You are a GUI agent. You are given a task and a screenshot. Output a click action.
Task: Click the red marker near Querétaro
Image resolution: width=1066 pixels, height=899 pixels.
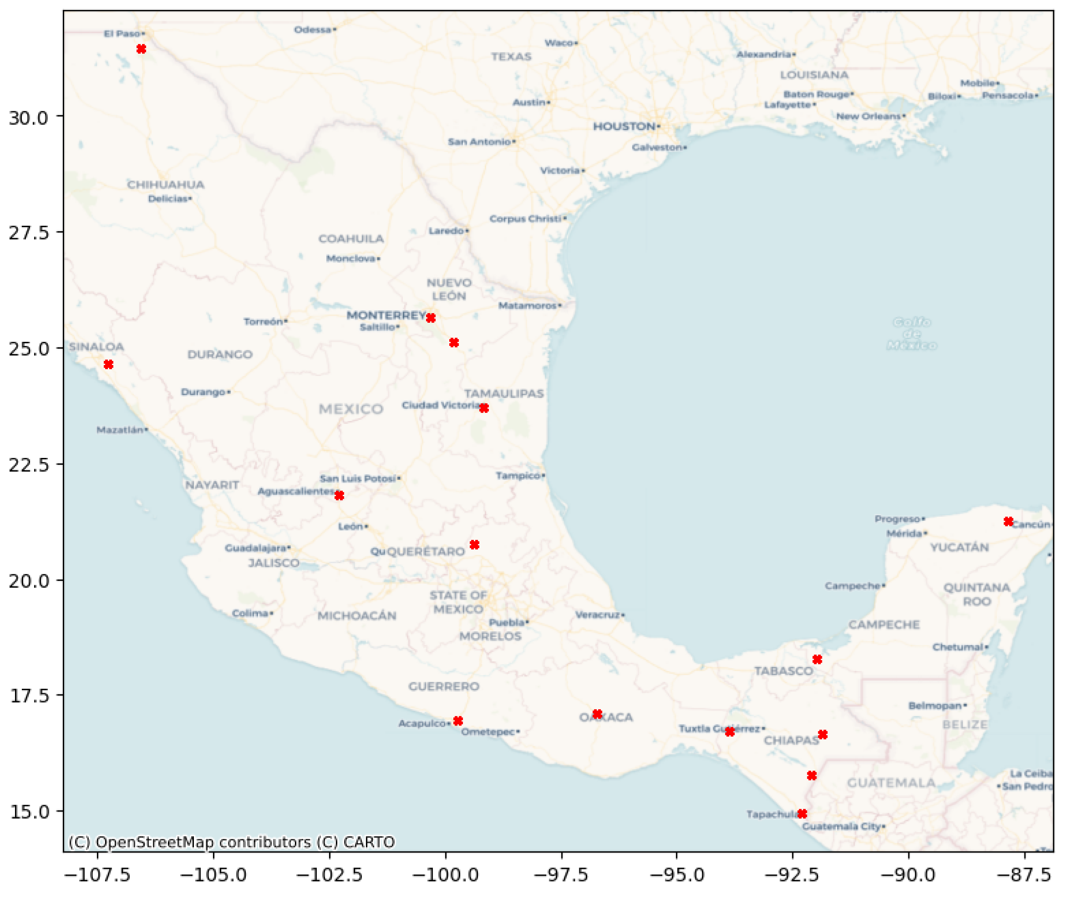tap(474, 545)
